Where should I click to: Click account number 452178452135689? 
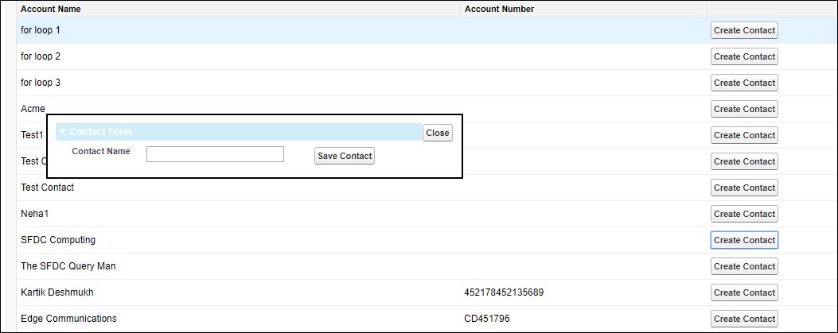pos(504,292)
